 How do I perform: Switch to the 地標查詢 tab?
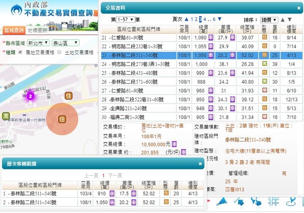(37, 30)
